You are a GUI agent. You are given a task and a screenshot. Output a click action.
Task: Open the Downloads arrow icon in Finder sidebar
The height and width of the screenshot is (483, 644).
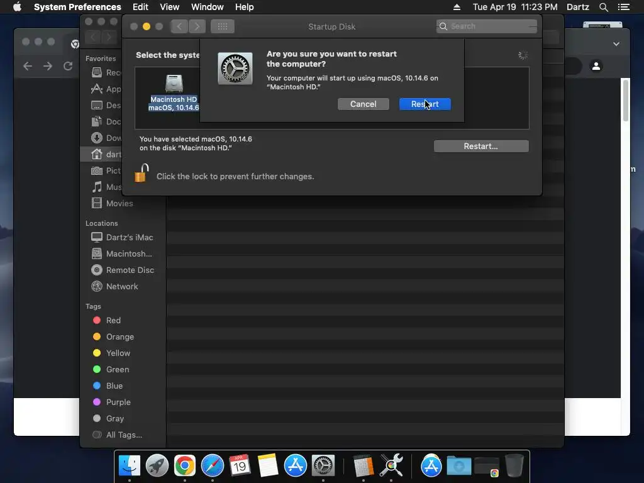pos(96,138)
